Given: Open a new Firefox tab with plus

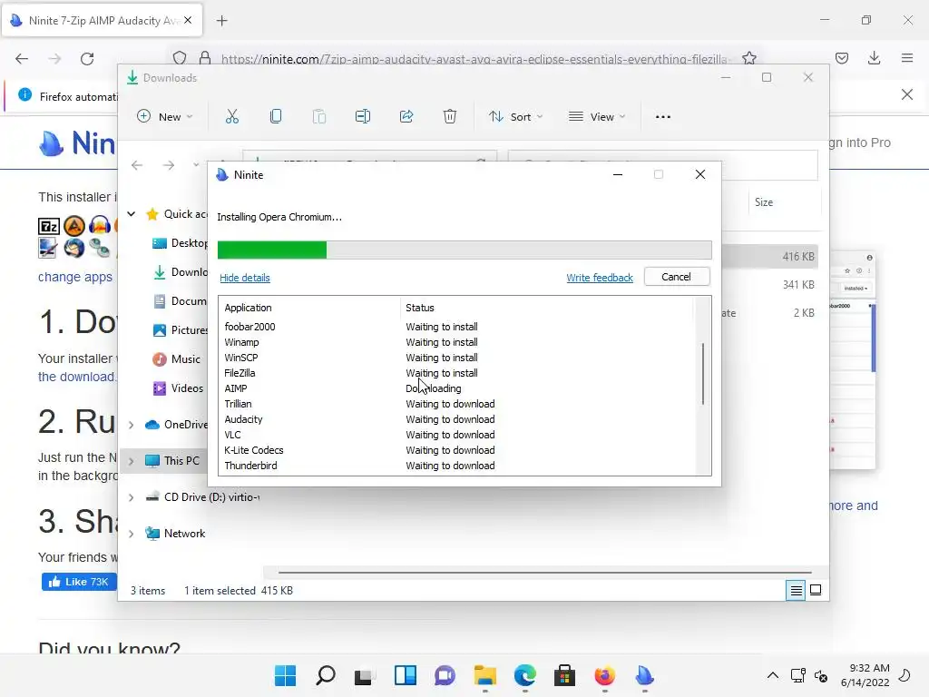Looking at the screenshot, I should tap(222, 21).
